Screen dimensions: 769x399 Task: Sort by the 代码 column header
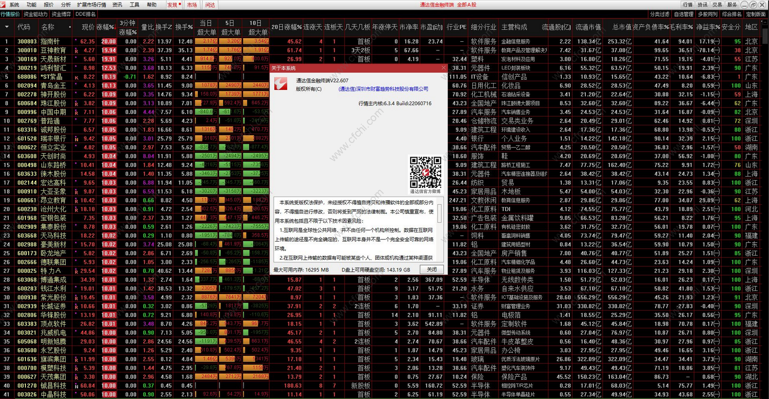[24, 27]
